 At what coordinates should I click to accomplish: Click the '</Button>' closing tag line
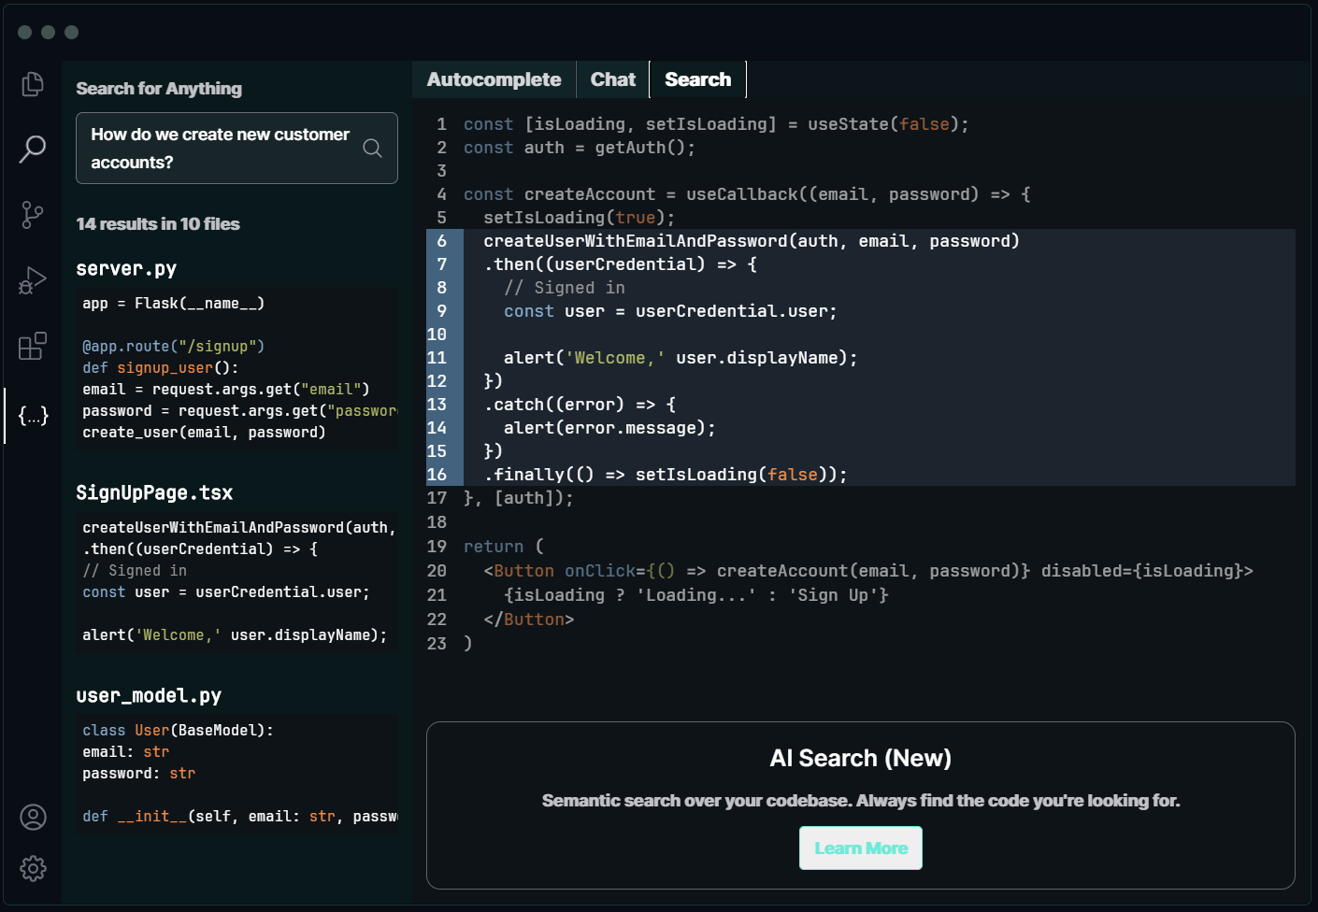click(x=529, y=620)
